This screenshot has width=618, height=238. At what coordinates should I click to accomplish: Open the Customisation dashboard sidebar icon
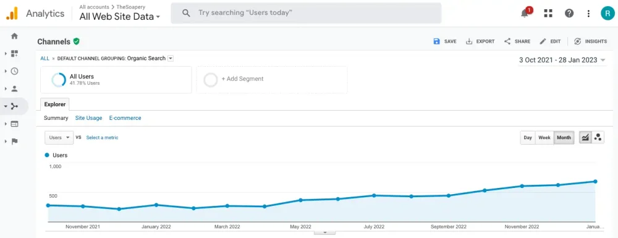(x=14, y=53)
